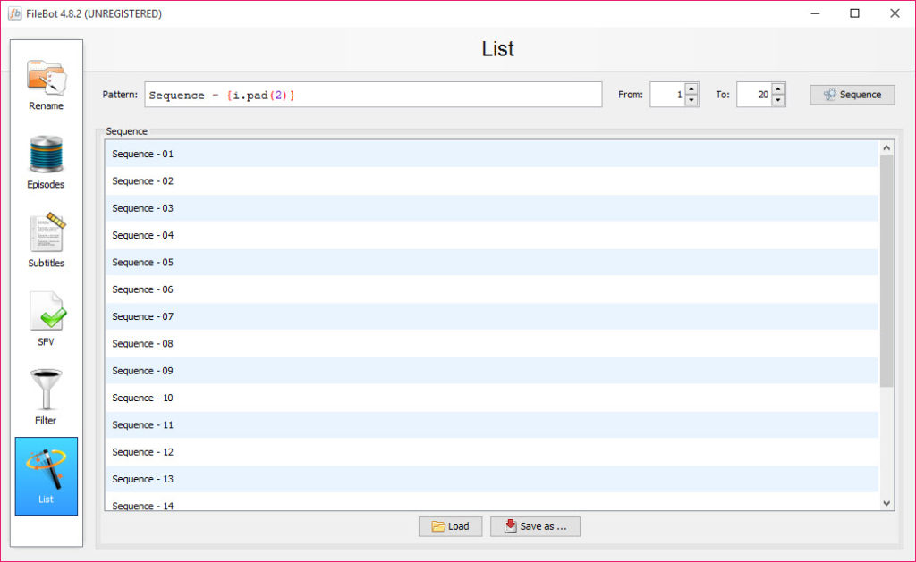Select row "Sequence - 11"
Image resolution: width=916 pixels, height=562 pixels.
pyautogui.click(x=492, y=425)
